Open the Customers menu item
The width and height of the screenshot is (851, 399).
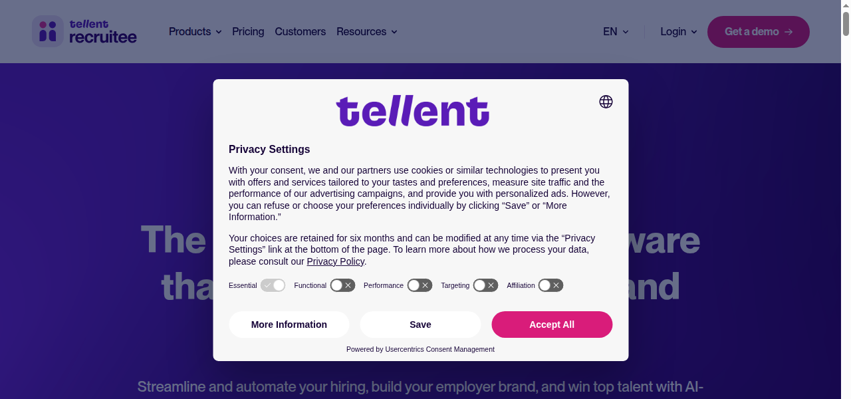click(x=300, y=31)
